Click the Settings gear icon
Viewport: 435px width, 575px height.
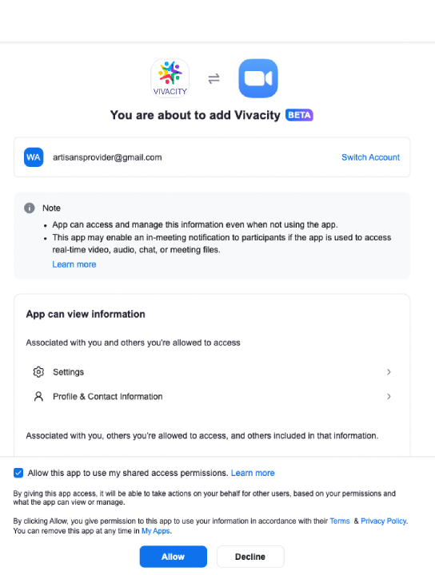pyautogui.click(x=38, y=372)
